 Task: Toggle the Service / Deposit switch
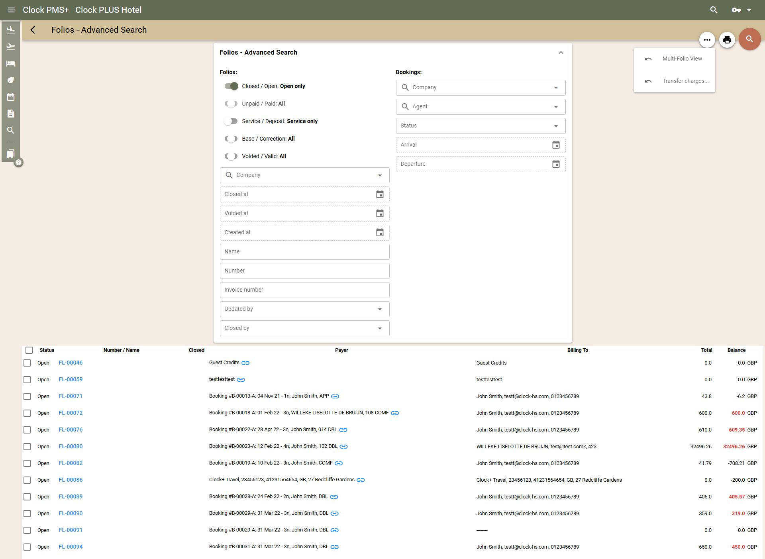[231, 121]
